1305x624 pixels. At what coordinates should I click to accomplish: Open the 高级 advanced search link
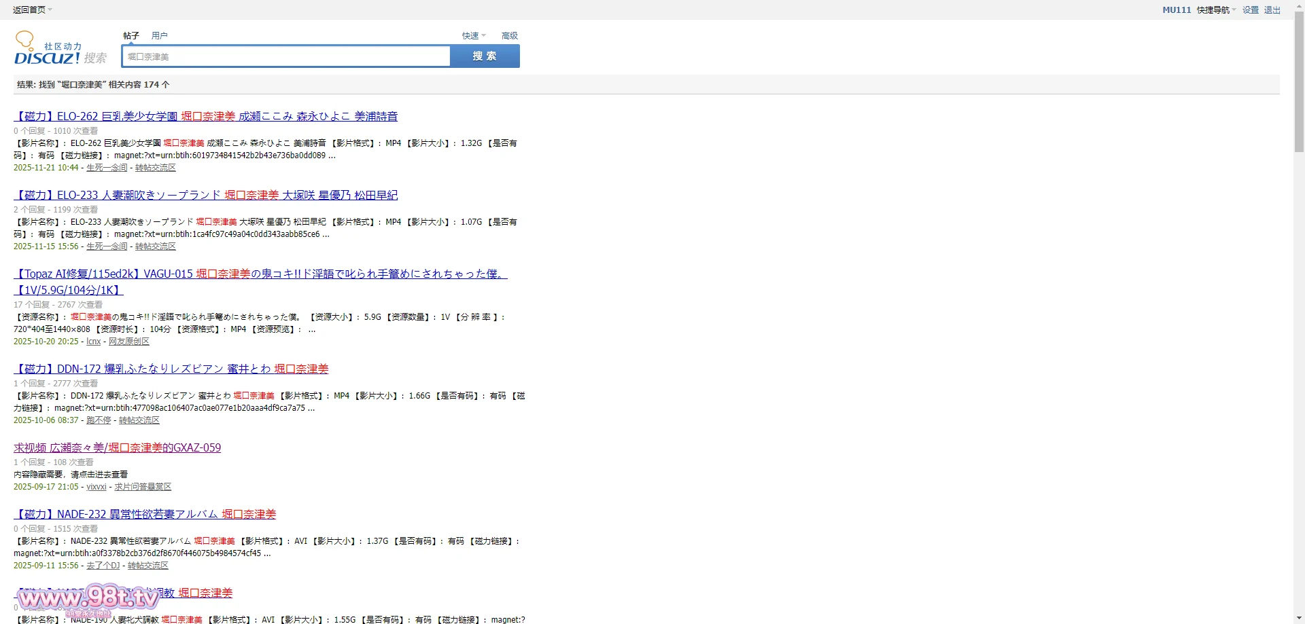click(509, 36)
